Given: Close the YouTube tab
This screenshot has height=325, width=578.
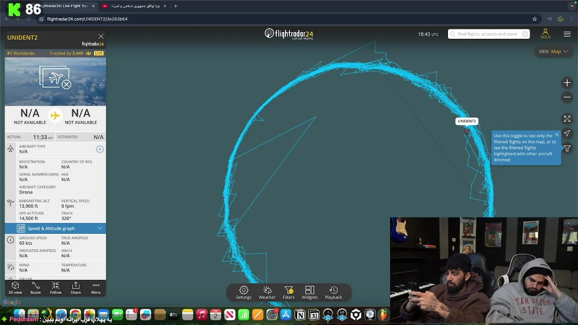Looking at the screenshot, I should 165,6.
